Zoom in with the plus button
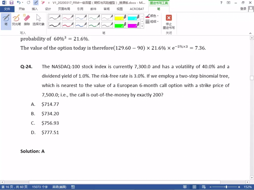Image resolution: width=254 pixels, height=190 pixels. pyautogui.click(x=239, y=187)
